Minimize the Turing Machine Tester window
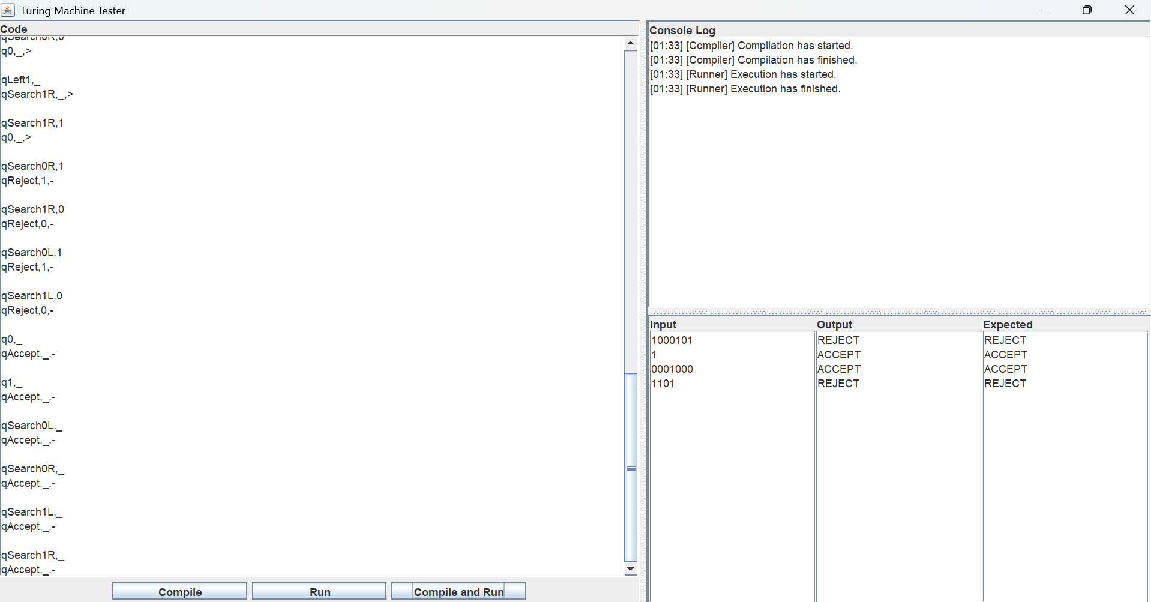Screen dimensions: 1151x602 [1045, 10]
